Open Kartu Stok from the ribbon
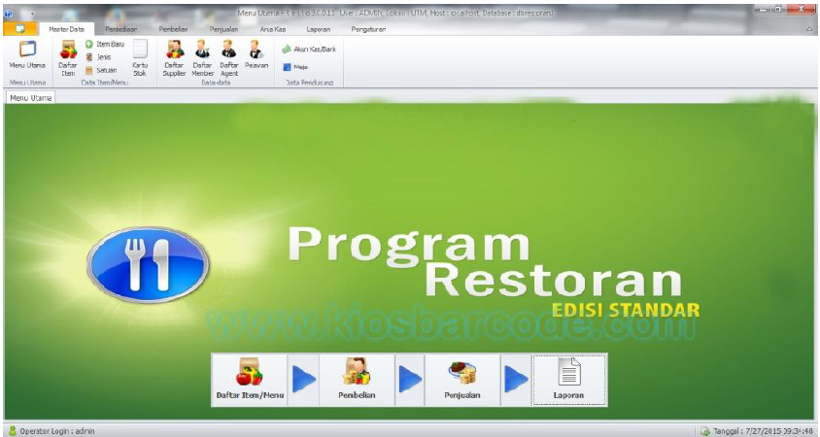 click(x=140, y=56)
